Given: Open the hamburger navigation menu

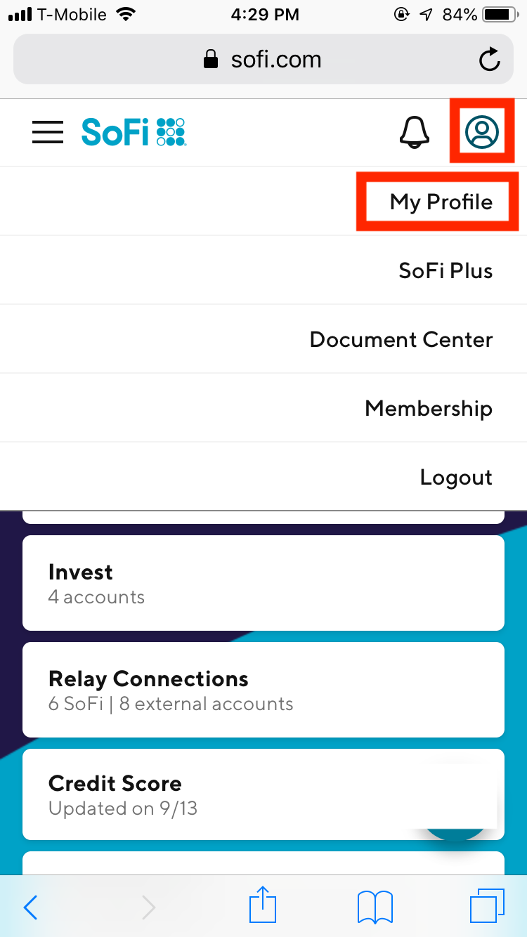Looking at the screenshot, I should pos(48,132).
